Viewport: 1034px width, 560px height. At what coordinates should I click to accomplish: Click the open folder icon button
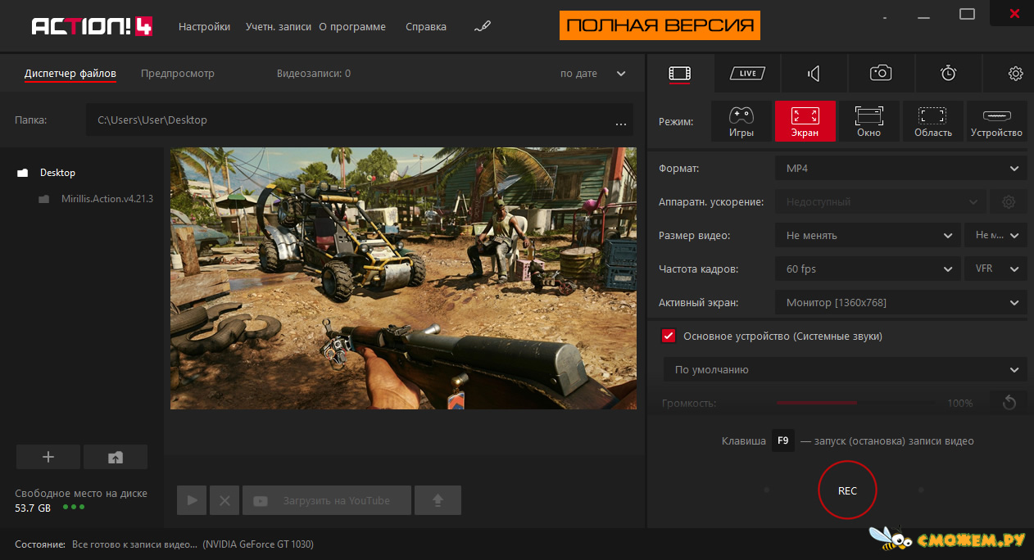click(x=116, y=458)
